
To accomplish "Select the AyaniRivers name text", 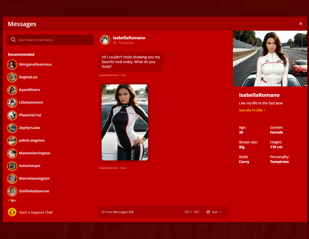I will point(29,90).
